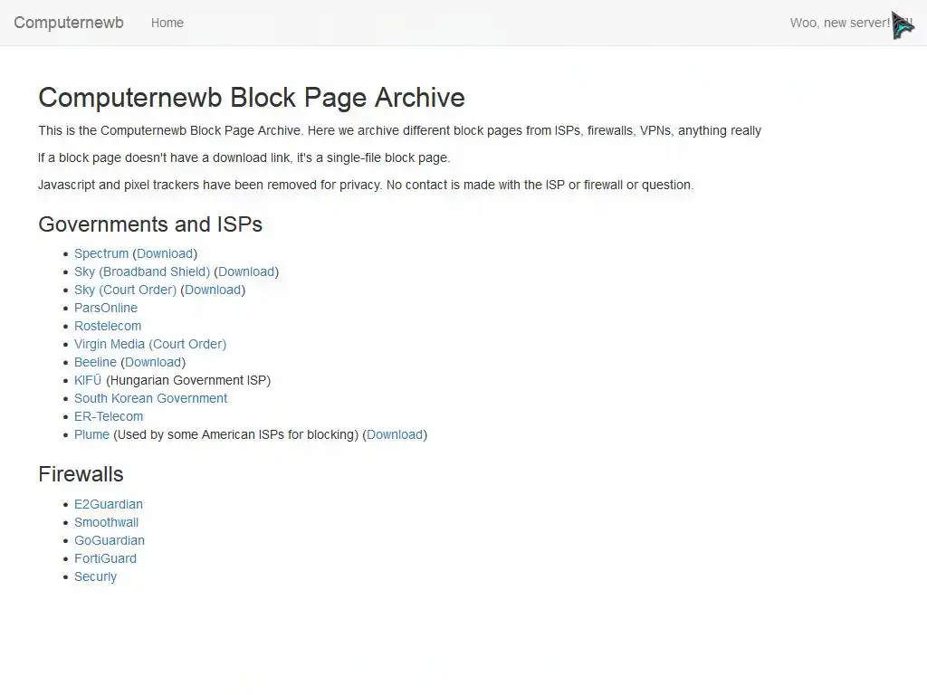Image resolution: width=927 pixels, height=695 pixels.
Task: Download the Sky Broadband Shield page
Action: (246, 271)
